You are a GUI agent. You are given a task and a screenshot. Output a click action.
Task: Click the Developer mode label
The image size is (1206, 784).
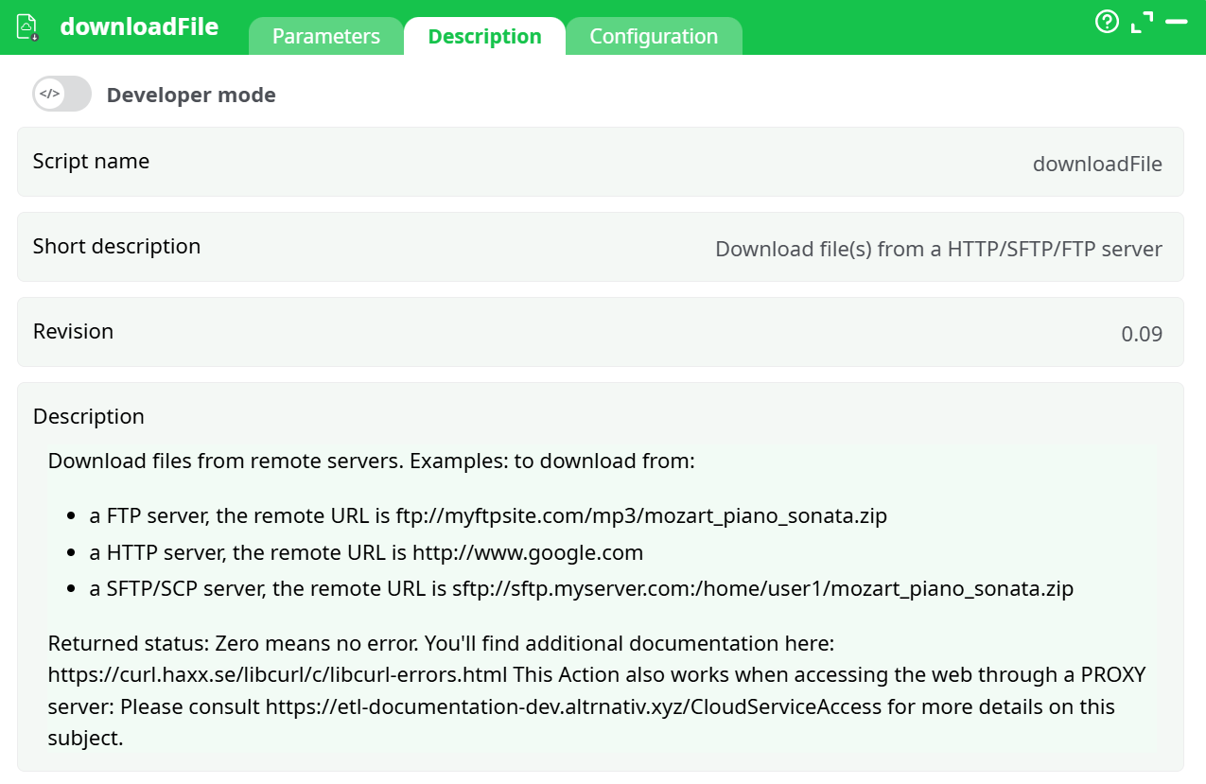[x=191, y=95]
